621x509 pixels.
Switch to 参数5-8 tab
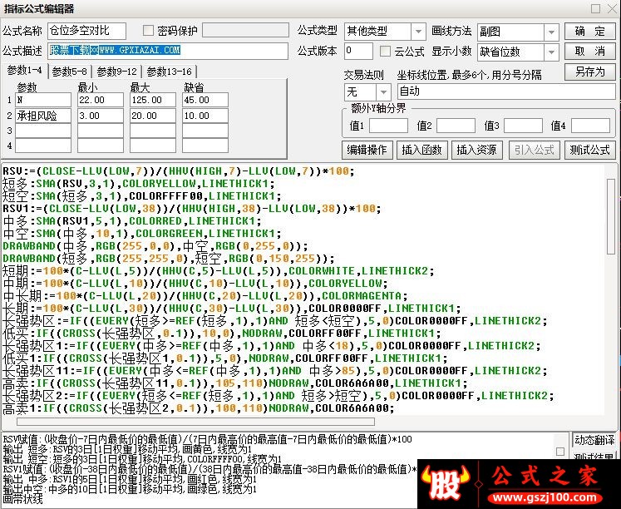pos(69,72)
